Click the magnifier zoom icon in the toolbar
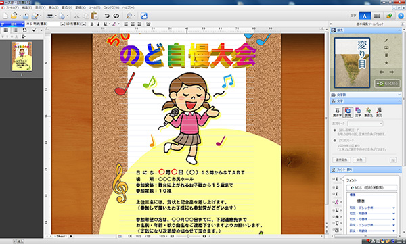The height and width of the screenshot is (244, 406). [x=129, y=16]
